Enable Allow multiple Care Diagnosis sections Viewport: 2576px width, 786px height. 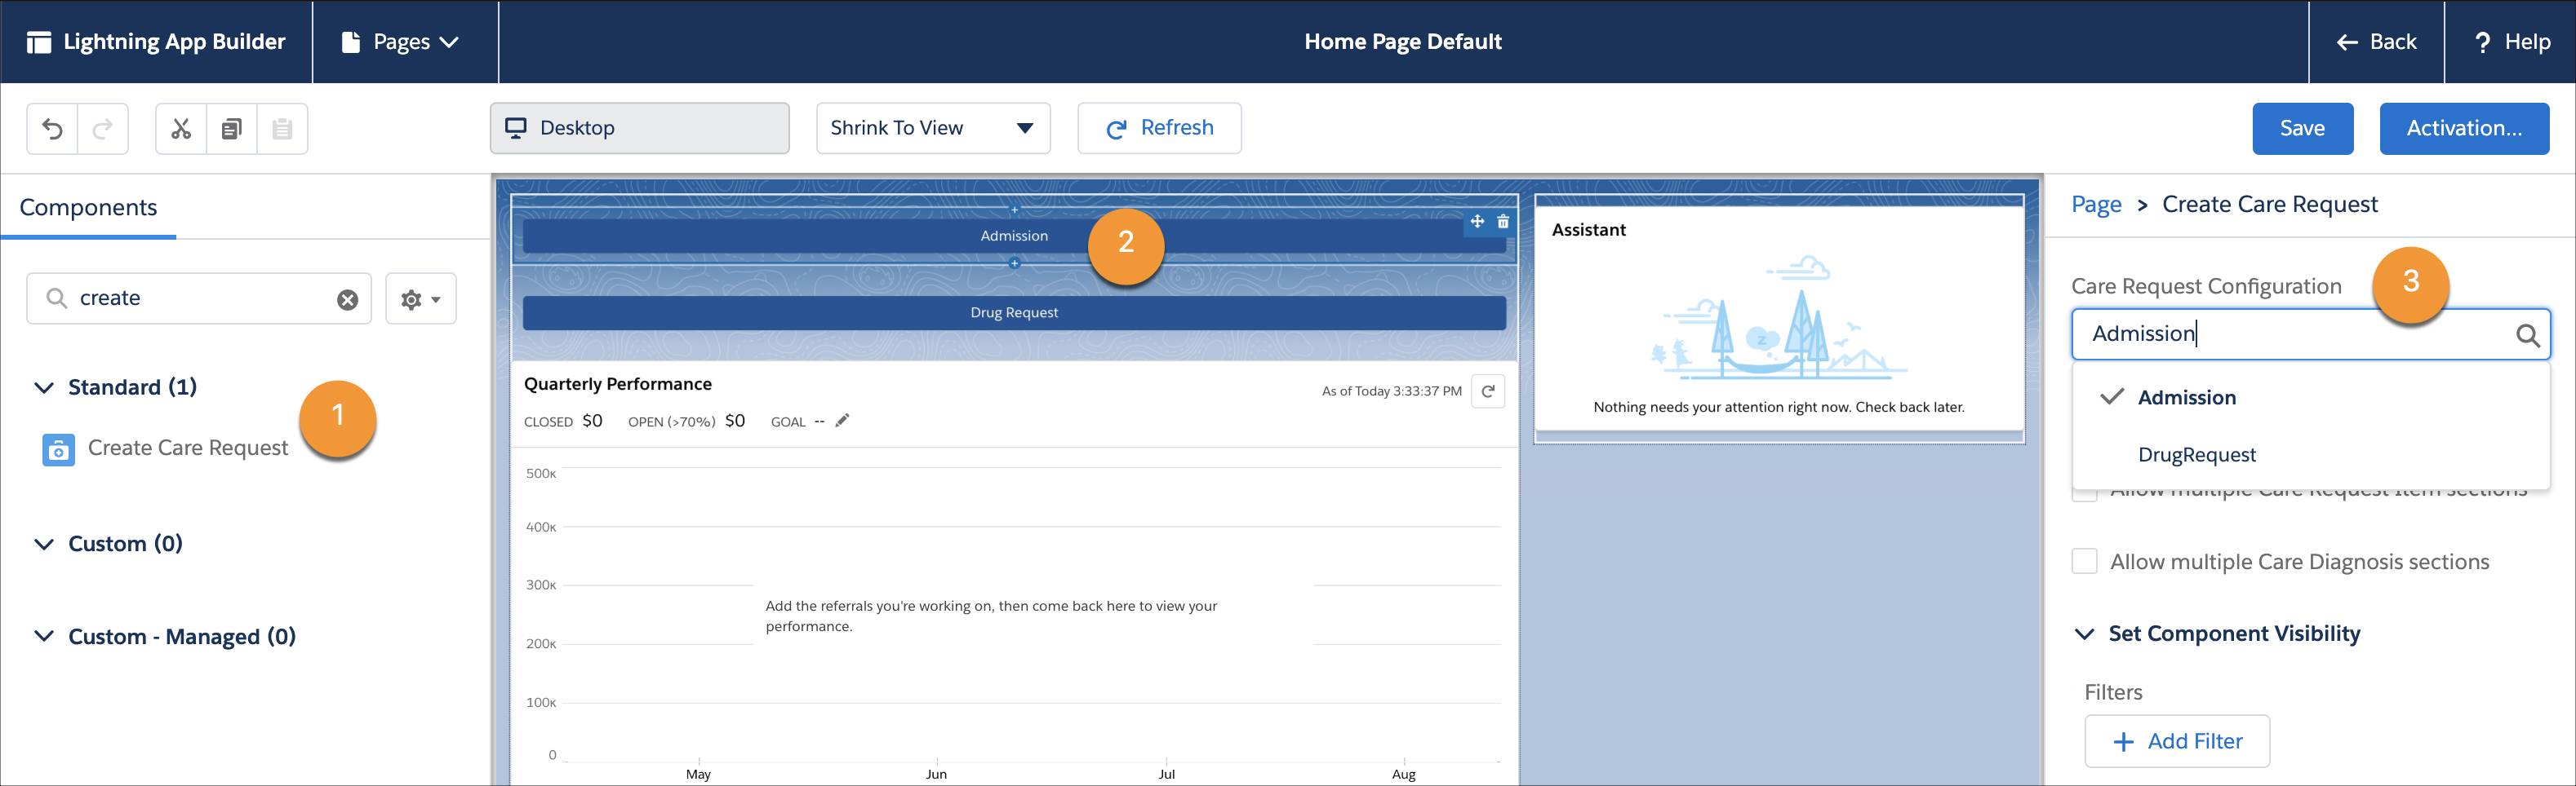tap(2085, 561)
